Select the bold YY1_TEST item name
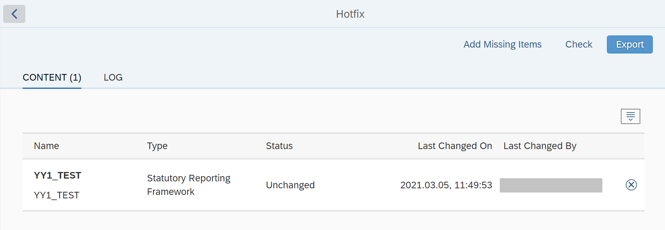 click(57, 175)
